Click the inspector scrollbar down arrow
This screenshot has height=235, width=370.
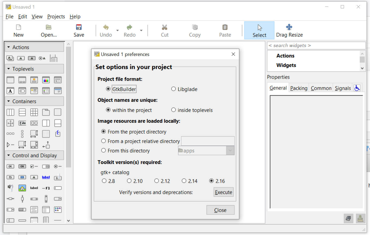pyautogui.click(x=362, y=68)
